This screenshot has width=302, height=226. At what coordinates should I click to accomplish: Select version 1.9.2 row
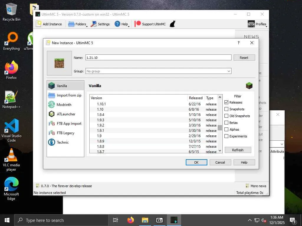153,125
